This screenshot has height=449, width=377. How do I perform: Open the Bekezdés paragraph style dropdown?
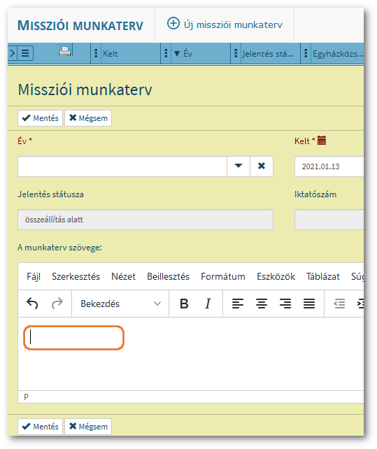tap(120, 304)
